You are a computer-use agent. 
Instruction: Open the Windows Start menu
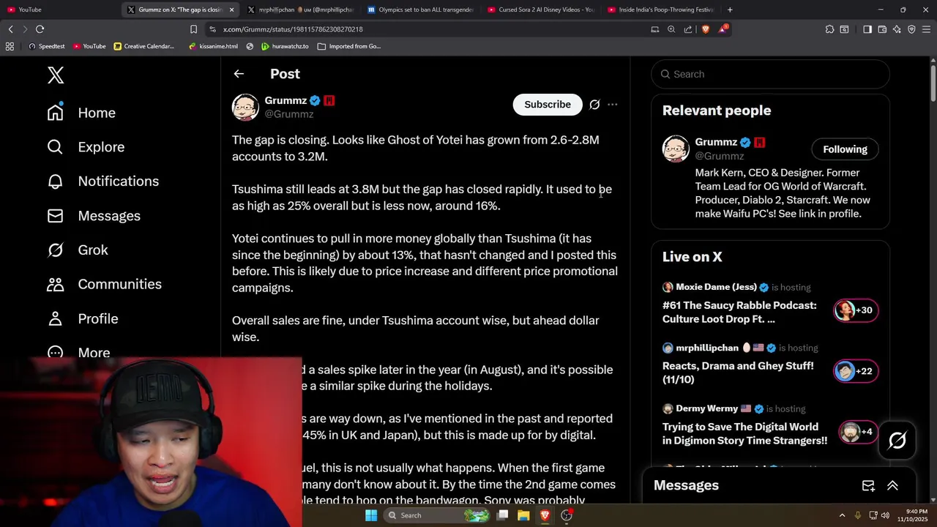click(371, 515)
